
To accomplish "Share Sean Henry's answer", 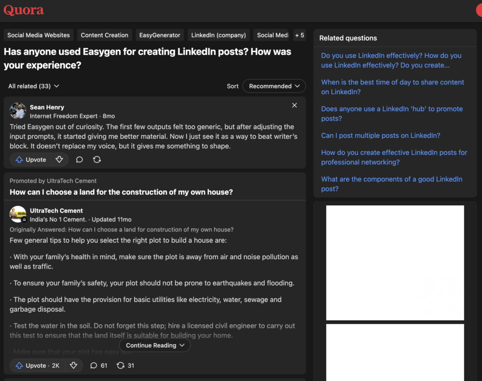I will pyautogui.click(x=97, y=160).
